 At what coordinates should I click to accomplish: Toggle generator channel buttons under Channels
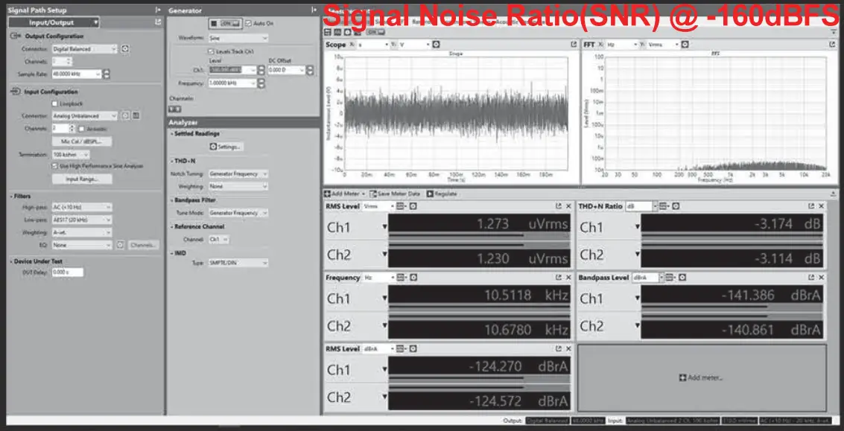click(174, 109)
